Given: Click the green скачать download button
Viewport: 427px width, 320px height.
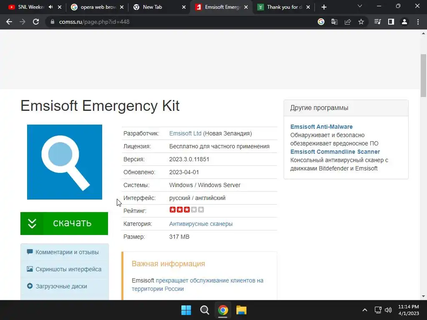Looking at the screenshot, I should [64, 223].
